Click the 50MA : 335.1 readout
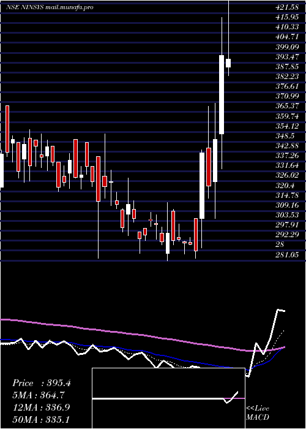The image size is (306, 429). 41,419
